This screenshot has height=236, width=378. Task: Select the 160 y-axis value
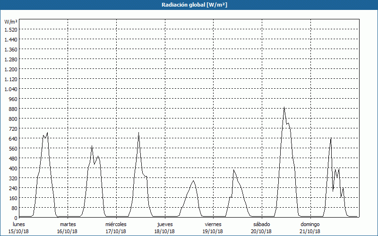coord(13,198)
